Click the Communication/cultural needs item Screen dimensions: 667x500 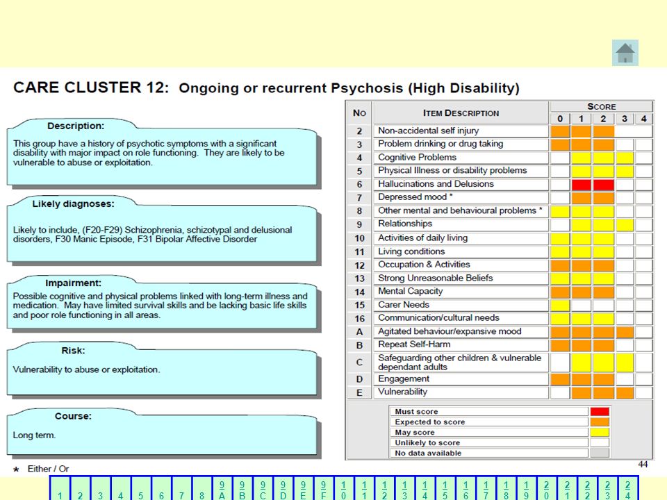click(x=461, y=318)
